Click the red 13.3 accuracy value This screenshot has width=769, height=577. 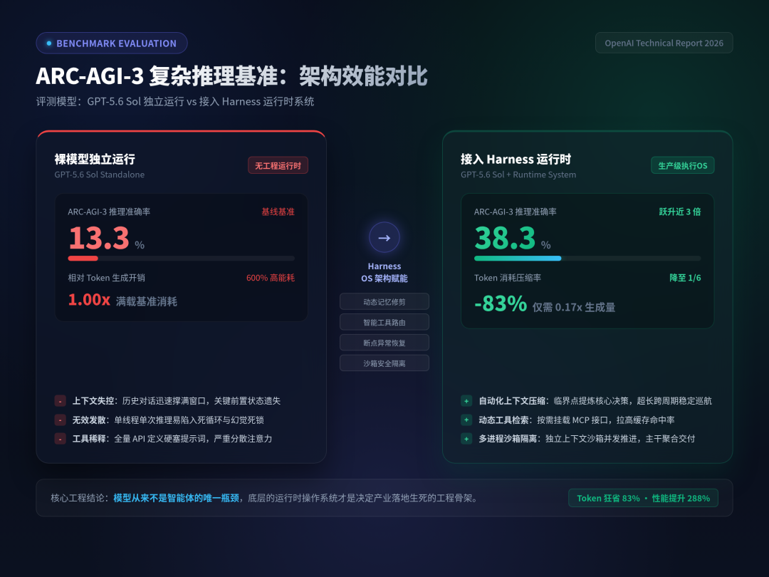tap(99, 238)
